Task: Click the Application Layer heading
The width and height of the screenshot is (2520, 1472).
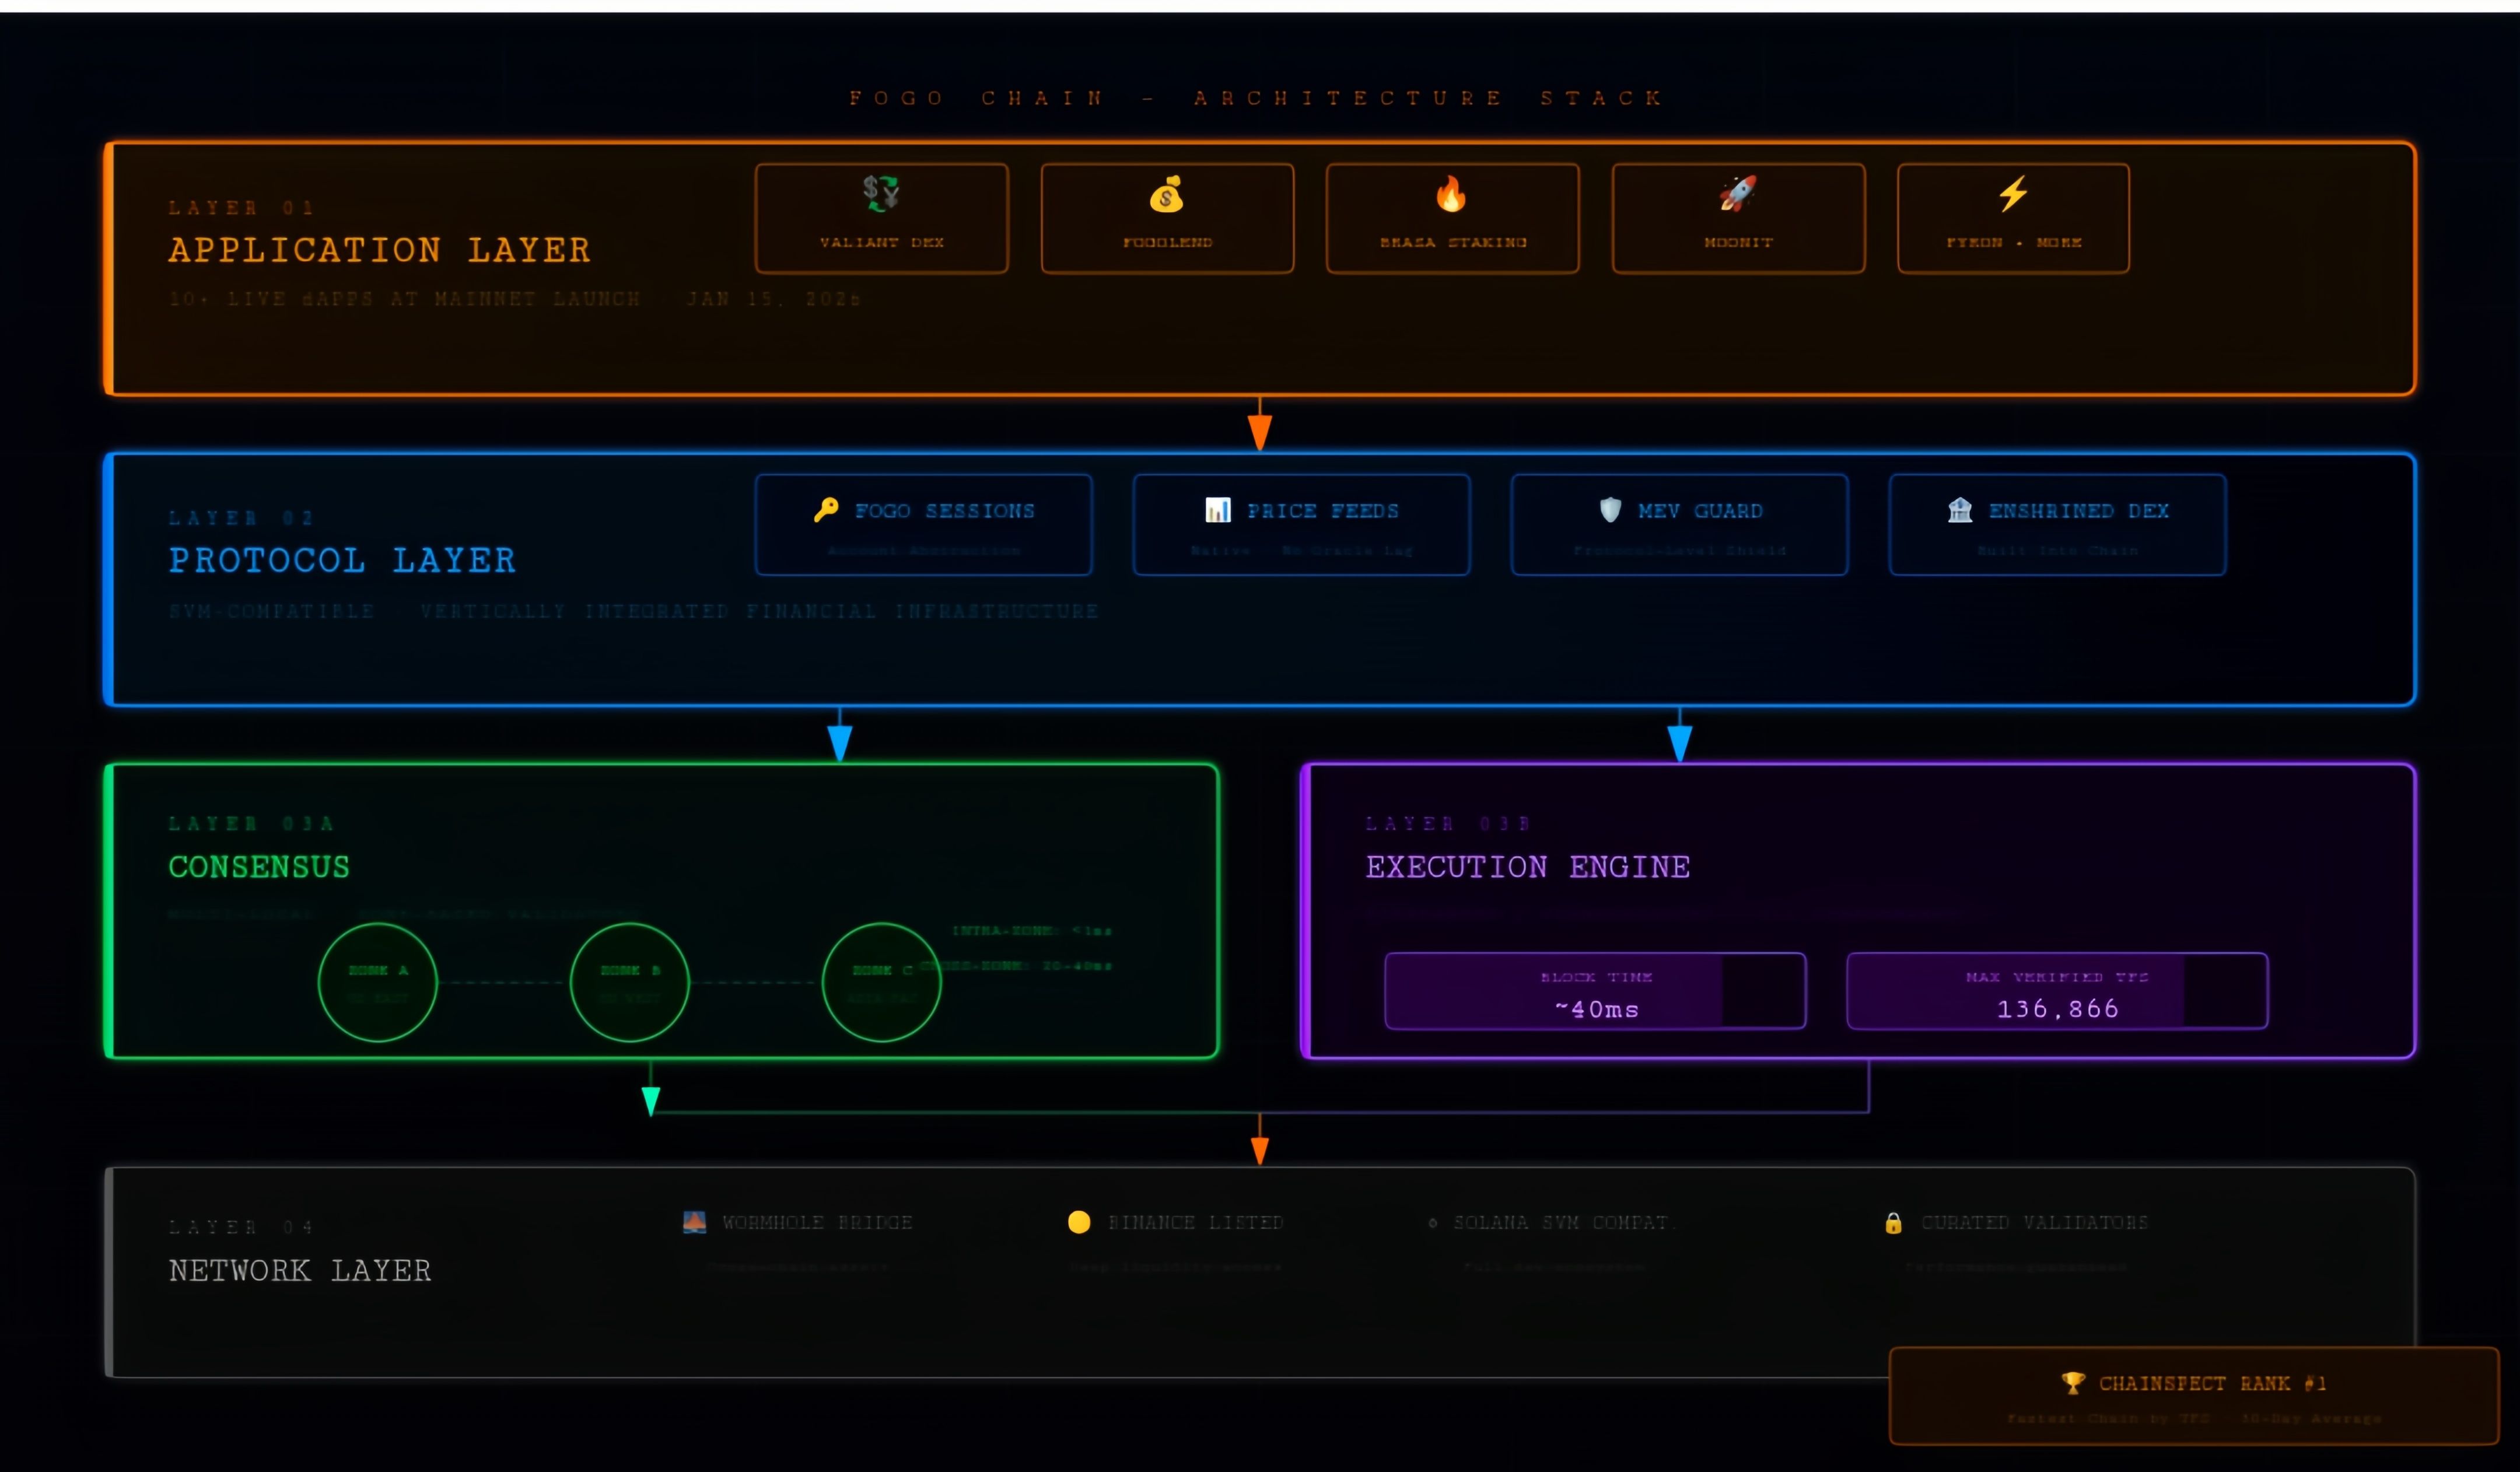Action: pos(379,250)
